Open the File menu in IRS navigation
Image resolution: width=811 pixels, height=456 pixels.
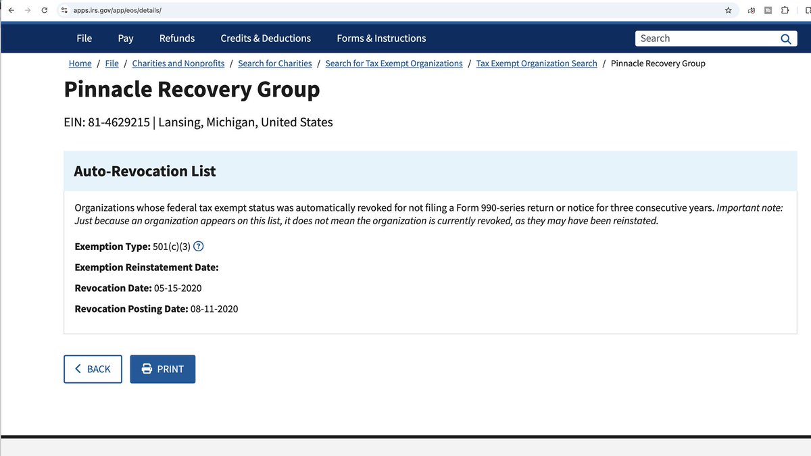tap(84, 39)
